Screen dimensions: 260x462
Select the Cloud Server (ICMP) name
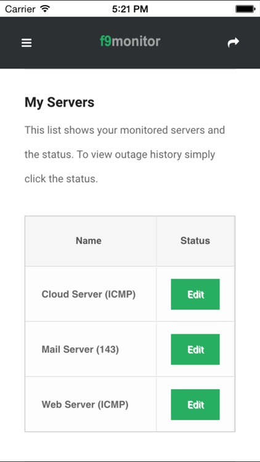coord(89,294)
